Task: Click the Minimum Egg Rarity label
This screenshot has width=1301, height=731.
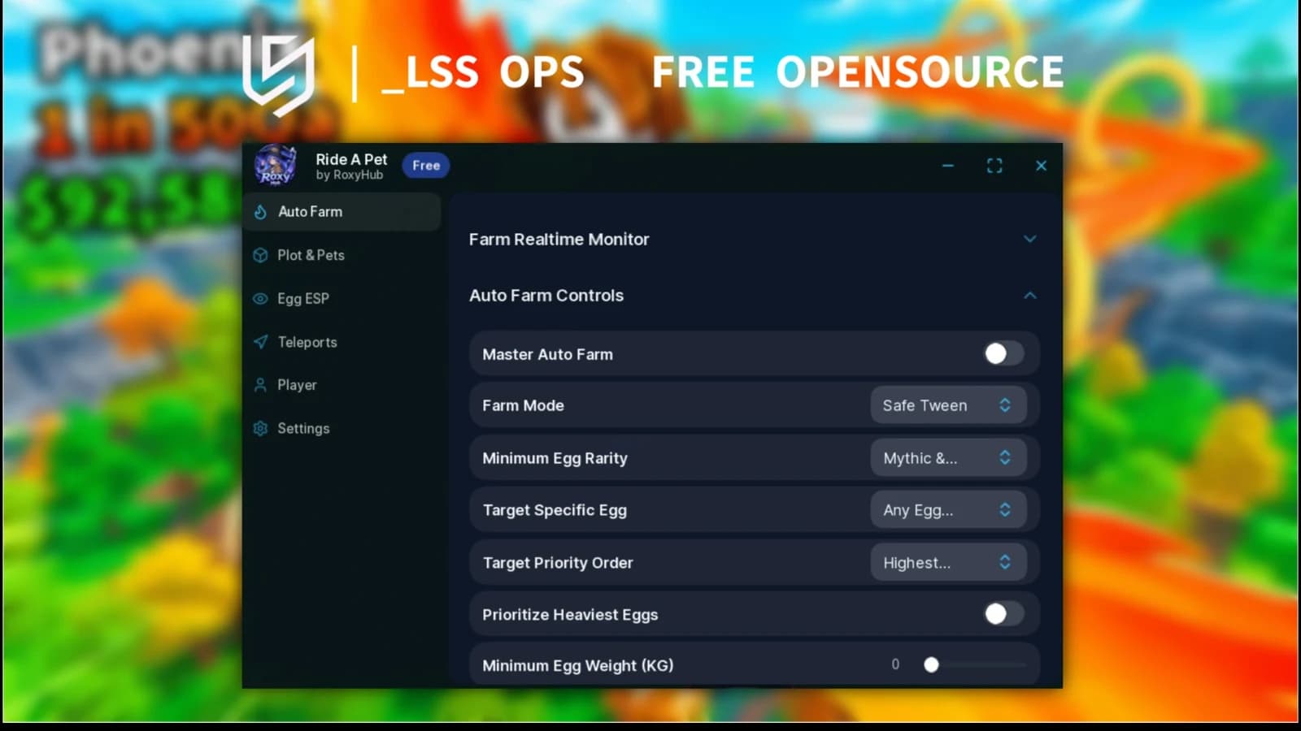Action: (555, 458)
